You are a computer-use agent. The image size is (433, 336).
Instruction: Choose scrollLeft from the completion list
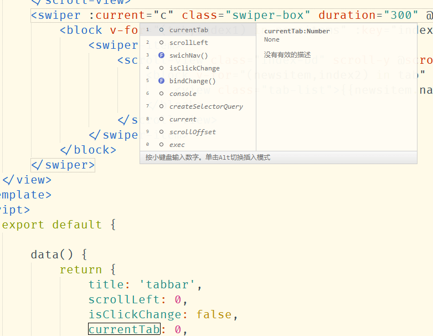(x=198, y=43)
